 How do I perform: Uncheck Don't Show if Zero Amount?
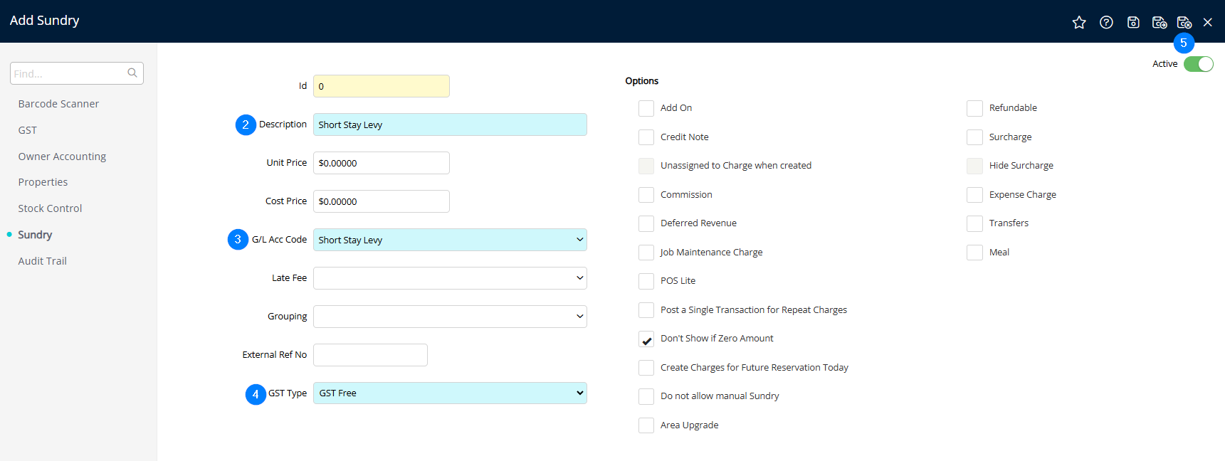pos(646,339)
